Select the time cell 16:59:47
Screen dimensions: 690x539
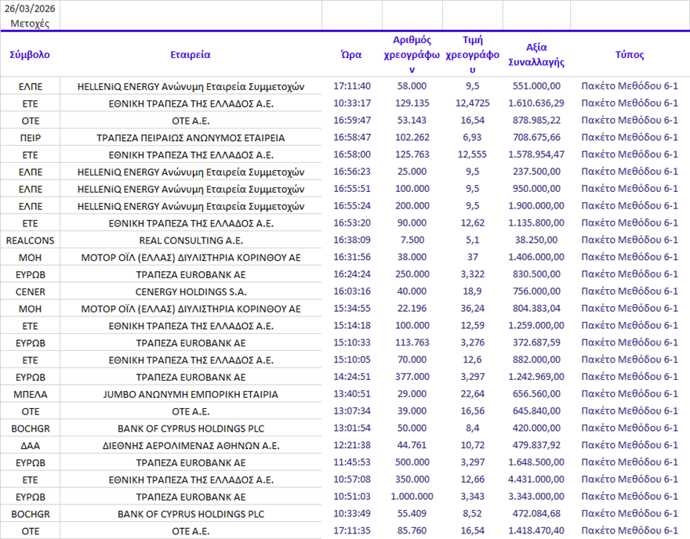coord(351,121)
